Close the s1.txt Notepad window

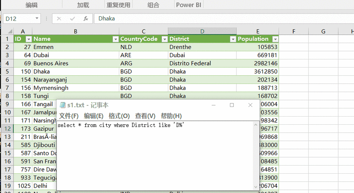click(250, 105)
